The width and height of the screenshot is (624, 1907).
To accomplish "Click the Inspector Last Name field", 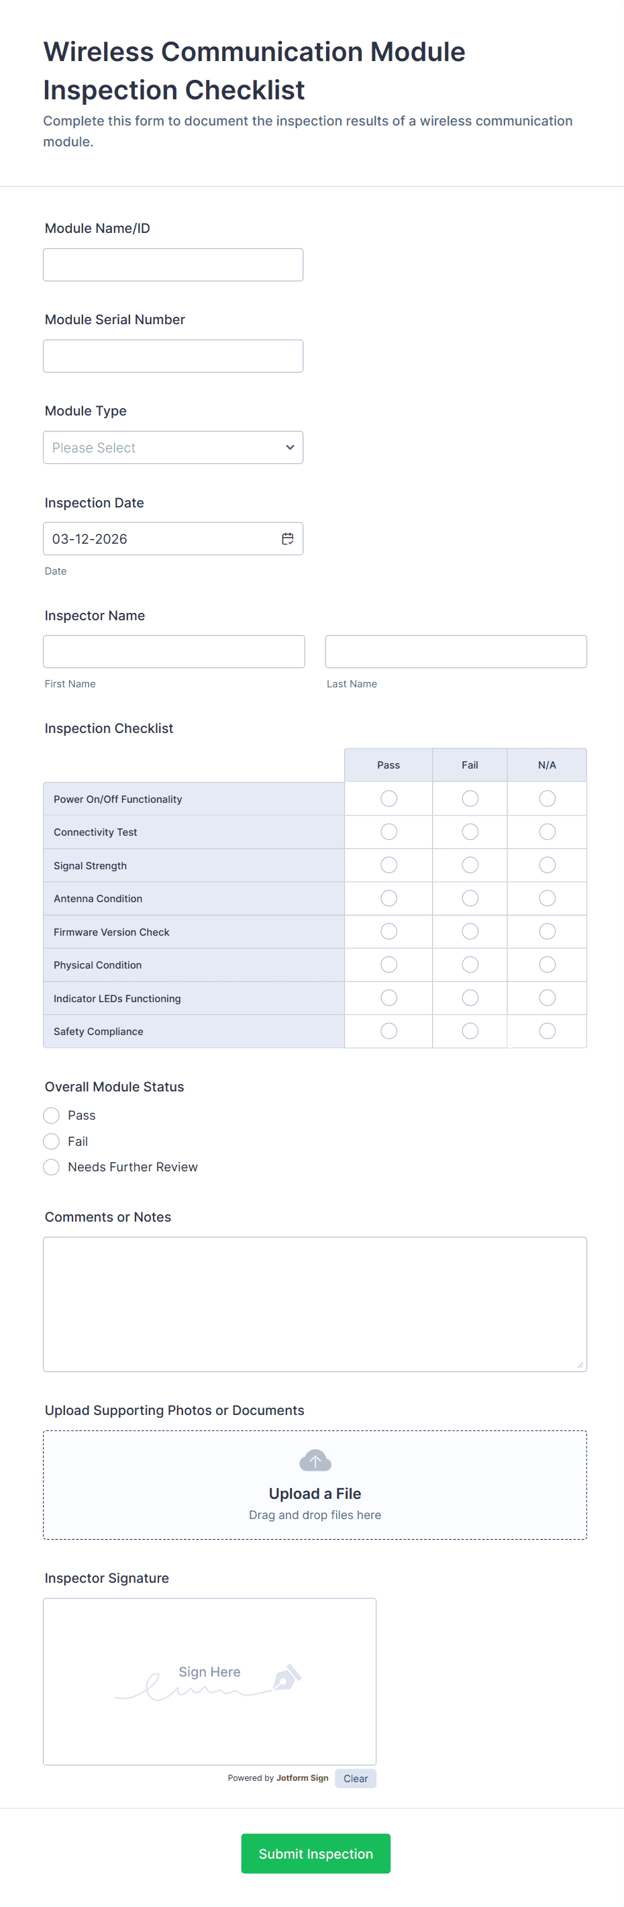I will tap(455, 652).
